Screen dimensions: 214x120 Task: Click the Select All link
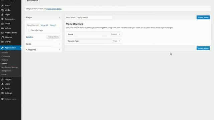click(30, 37)
